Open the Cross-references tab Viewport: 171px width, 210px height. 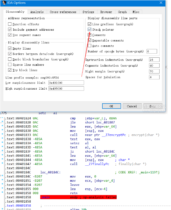(63, 12)
